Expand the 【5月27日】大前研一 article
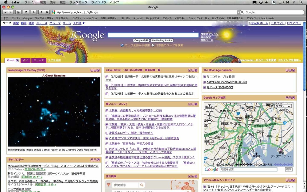307x192 pixels. [x=107, y=94]
